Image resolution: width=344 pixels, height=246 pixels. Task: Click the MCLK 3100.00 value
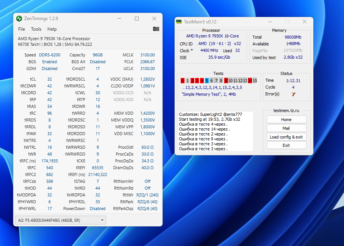point(147,55)
